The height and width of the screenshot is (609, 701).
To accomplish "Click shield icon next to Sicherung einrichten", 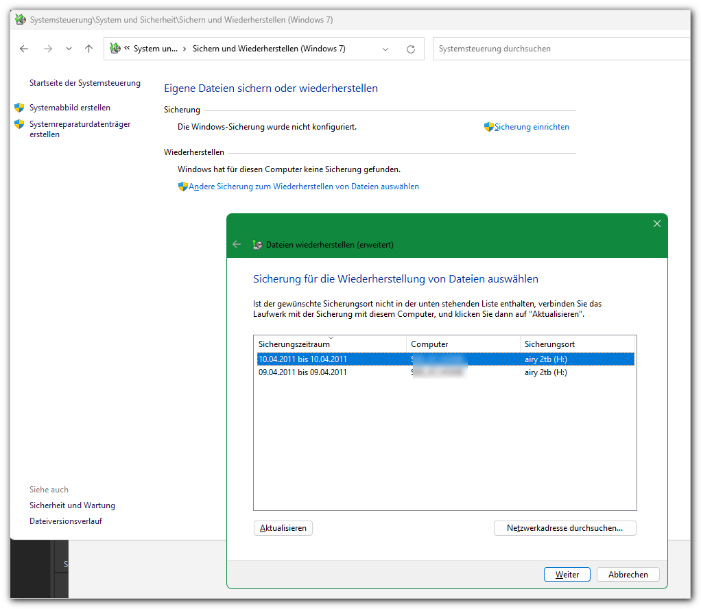I will click(488, 127).
